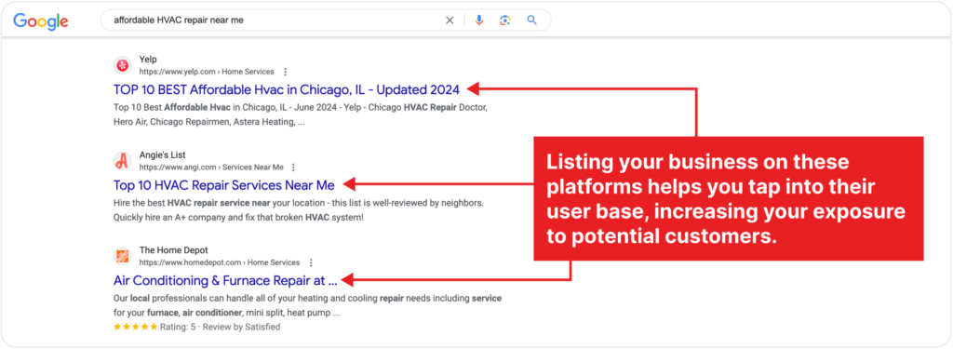Open three-dot menu for Home Depot result
Image resolution: width=953 pixels, height=349 pixels.
(311, 262)
